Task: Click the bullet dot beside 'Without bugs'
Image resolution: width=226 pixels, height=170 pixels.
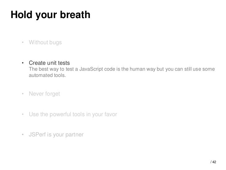Action: (x=23, y=42)
